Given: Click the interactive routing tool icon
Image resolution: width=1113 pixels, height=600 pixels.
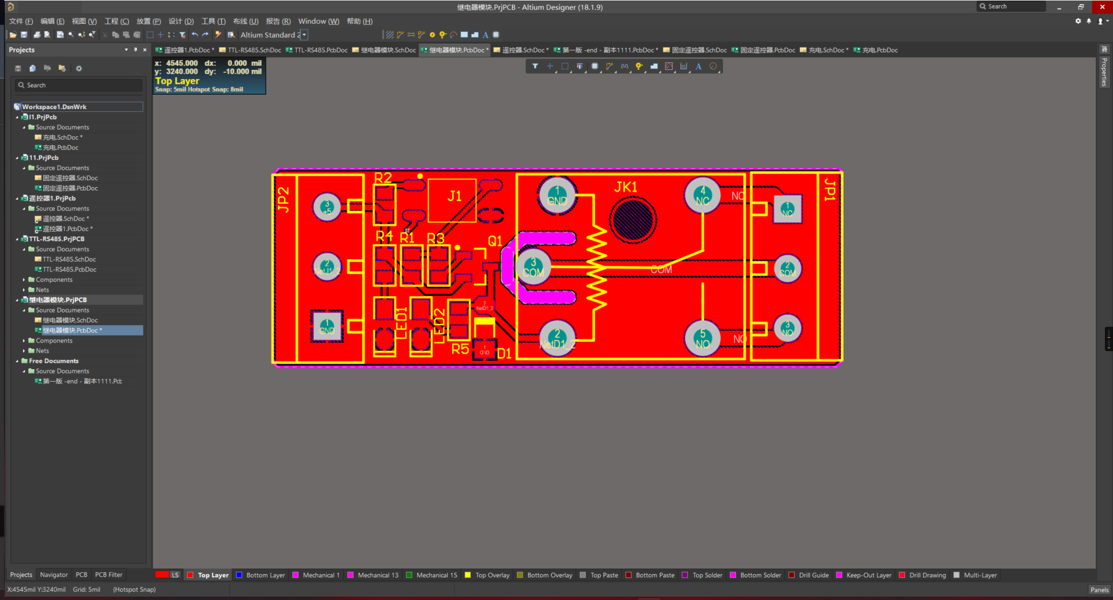Looking at the screenshot, I should point(609,66).
